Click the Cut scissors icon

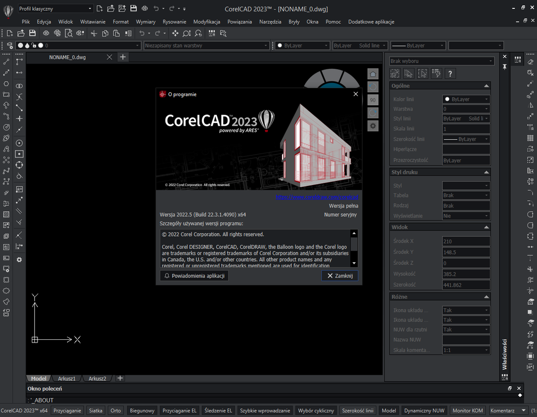click(94, 33)
